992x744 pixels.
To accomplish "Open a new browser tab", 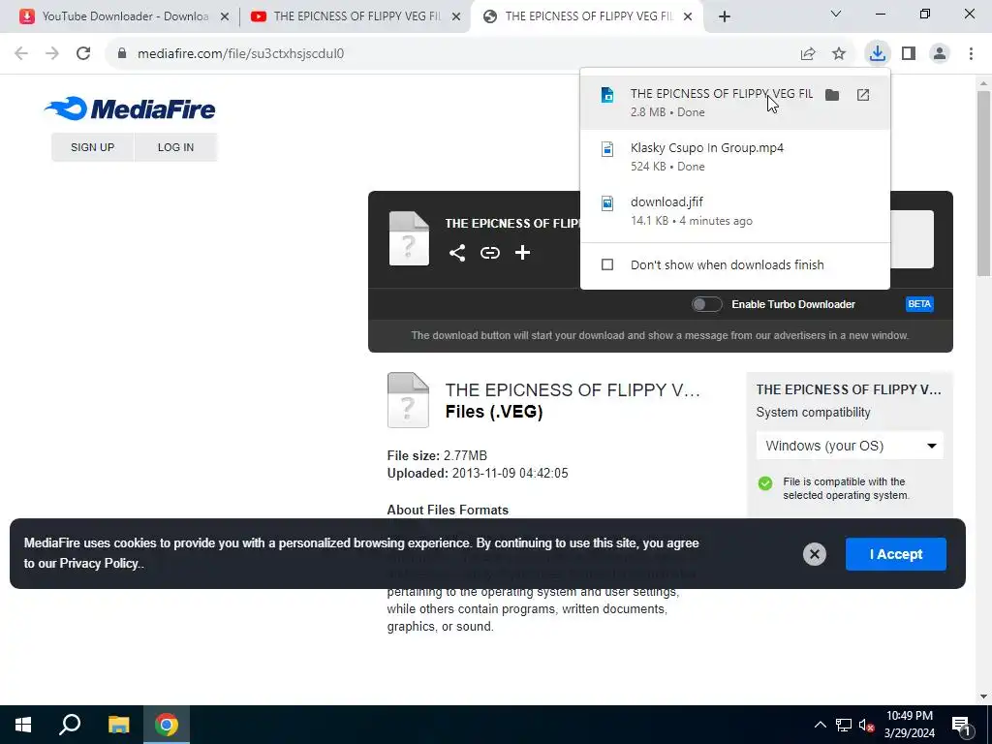I will (725, 17).
